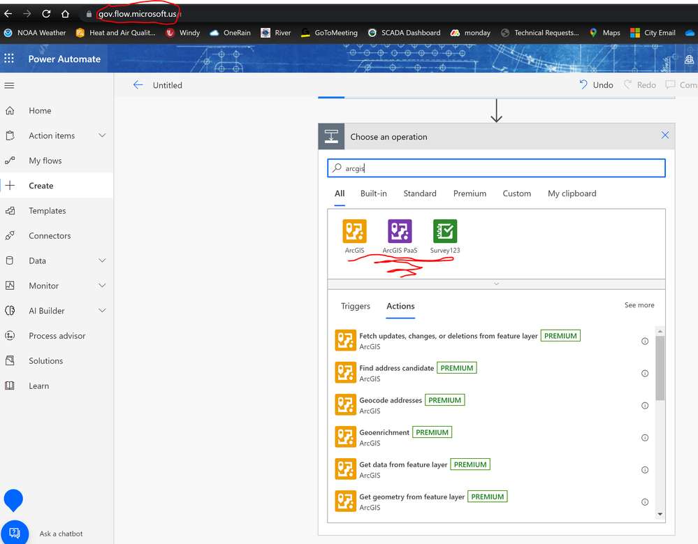The width and height of the screenshot is (698, 544).
Task: Go back using the Untitled back arrow
Action: tap(138, 85)
